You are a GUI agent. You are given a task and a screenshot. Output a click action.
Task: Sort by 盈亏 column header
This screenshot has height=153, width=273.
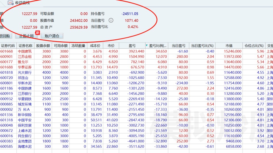click(132, 46)
